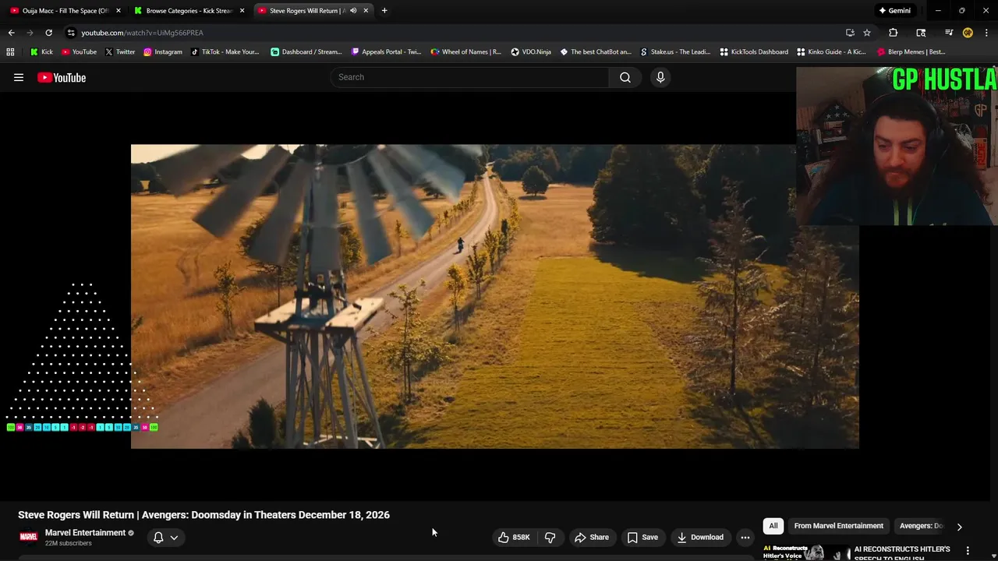Click the youtube.com address bar URL
998x561 pixels.
(x=142, y=33)
